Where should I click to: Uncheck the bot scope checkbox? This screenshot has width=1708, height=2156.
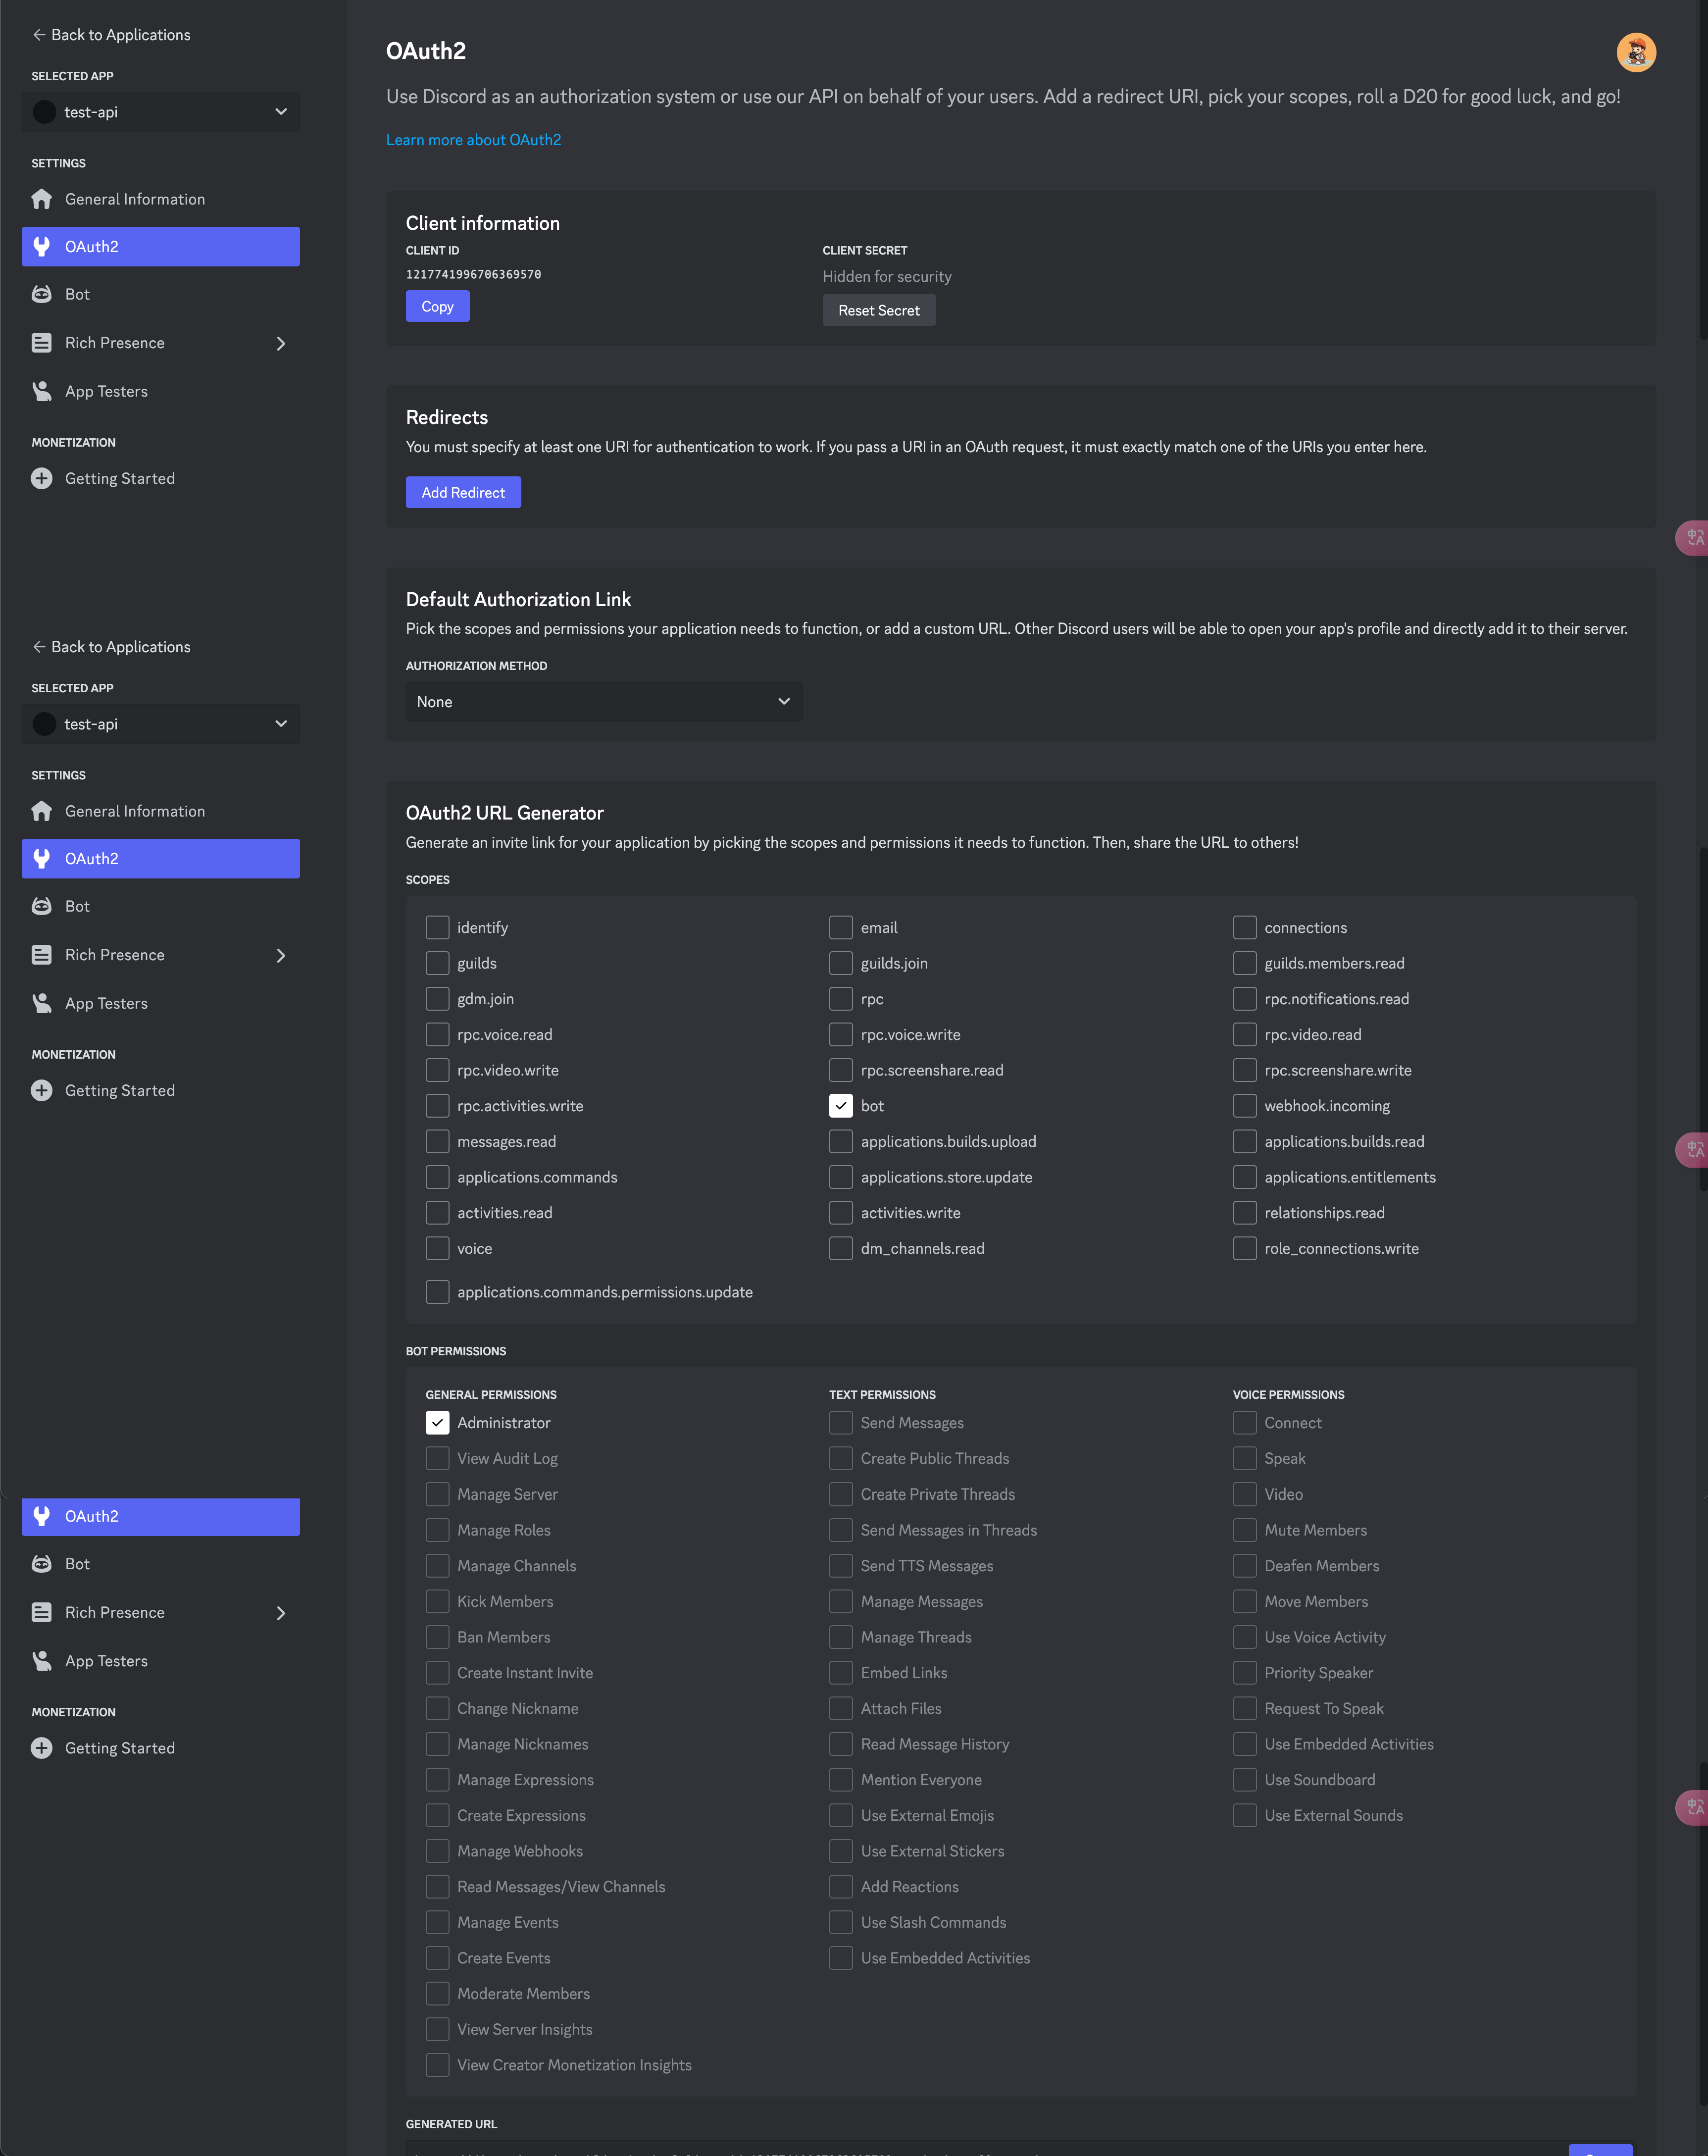[841, 1106]
